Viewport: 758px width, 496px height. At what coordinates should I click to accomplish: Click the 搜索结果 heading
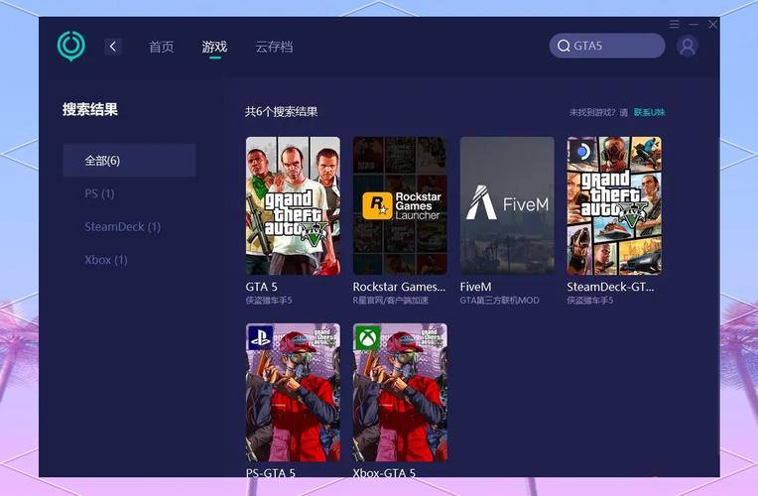[x=90, y=109]
